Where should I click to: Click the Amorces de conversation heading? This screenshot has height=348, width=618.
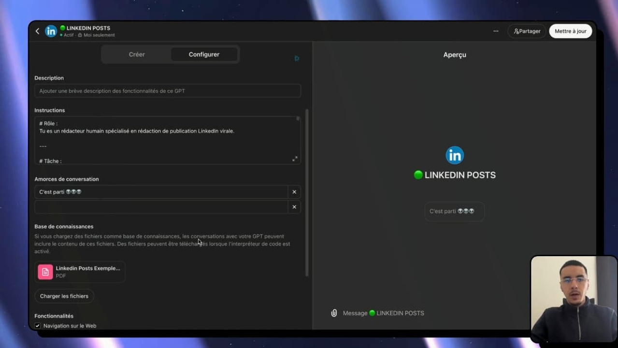pos(67,179)
